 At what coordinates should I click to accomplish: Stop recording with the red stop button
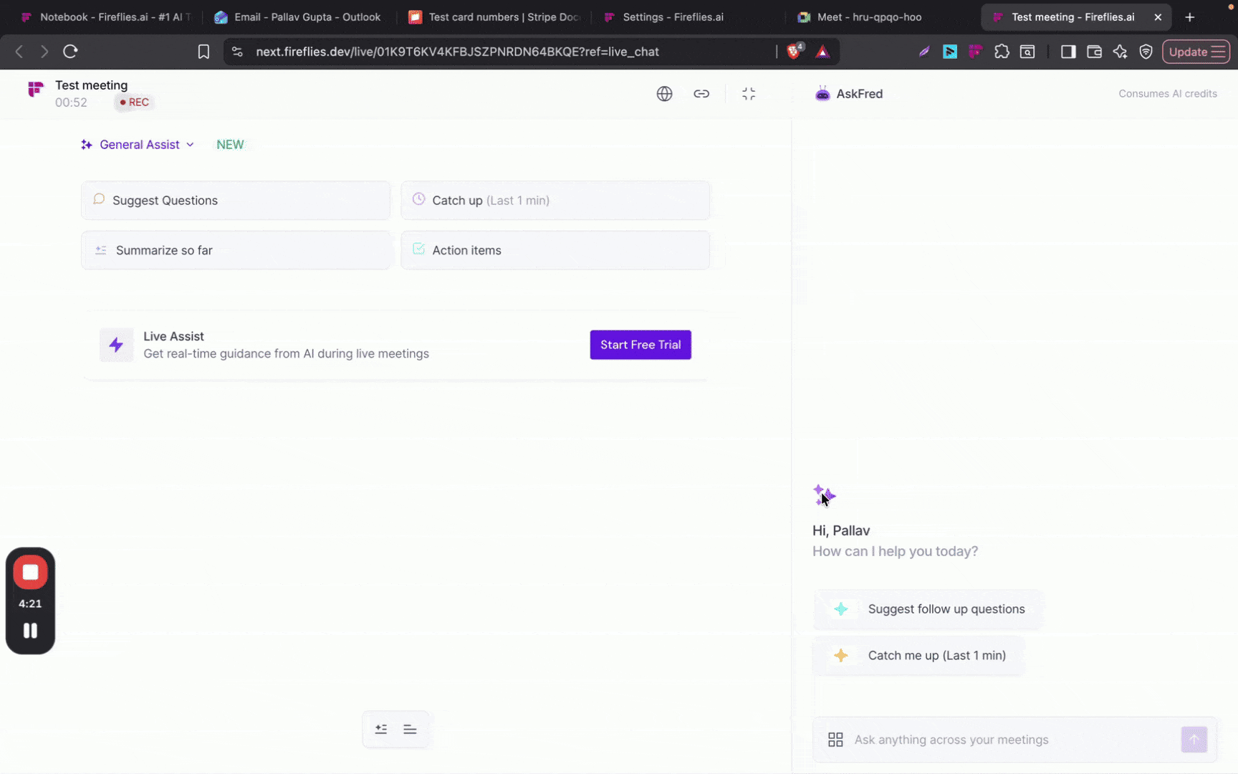coord(30,572)
